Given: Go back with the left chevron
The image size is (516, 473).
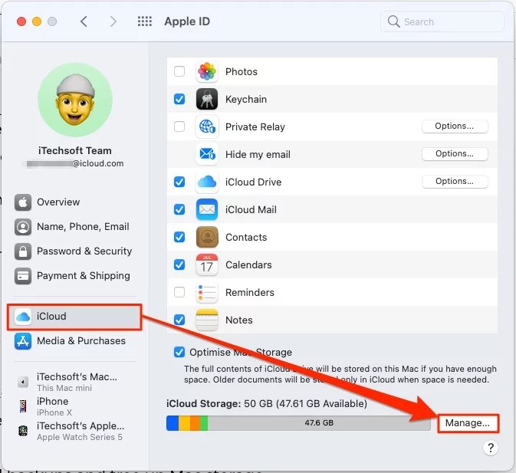Looking at the screenshot, I should coord(84,21).
